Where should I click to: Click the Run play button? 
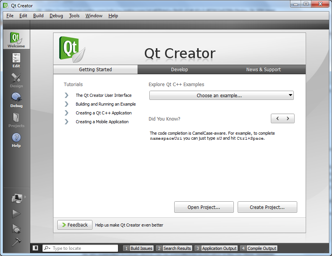tap(16, 214)
